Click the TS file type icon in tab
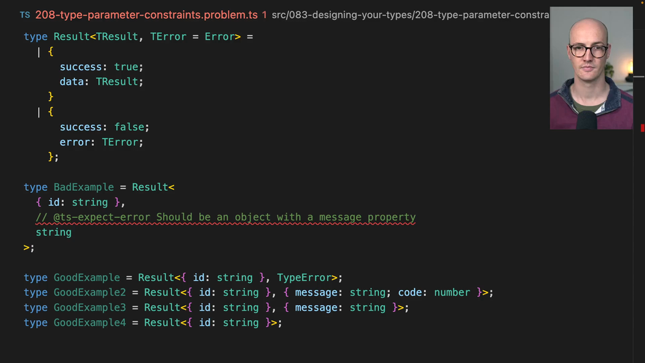Viewport: 645px width, 363px height. click(x=25, y=14)
